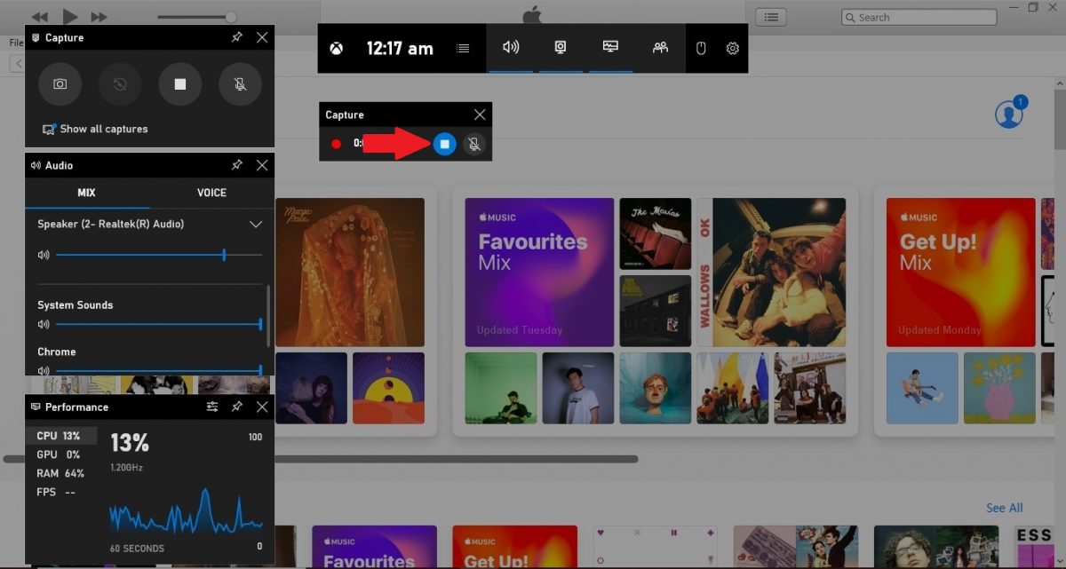
Task: Take a screenshot using the camera icon
Action: pos(60,83)
